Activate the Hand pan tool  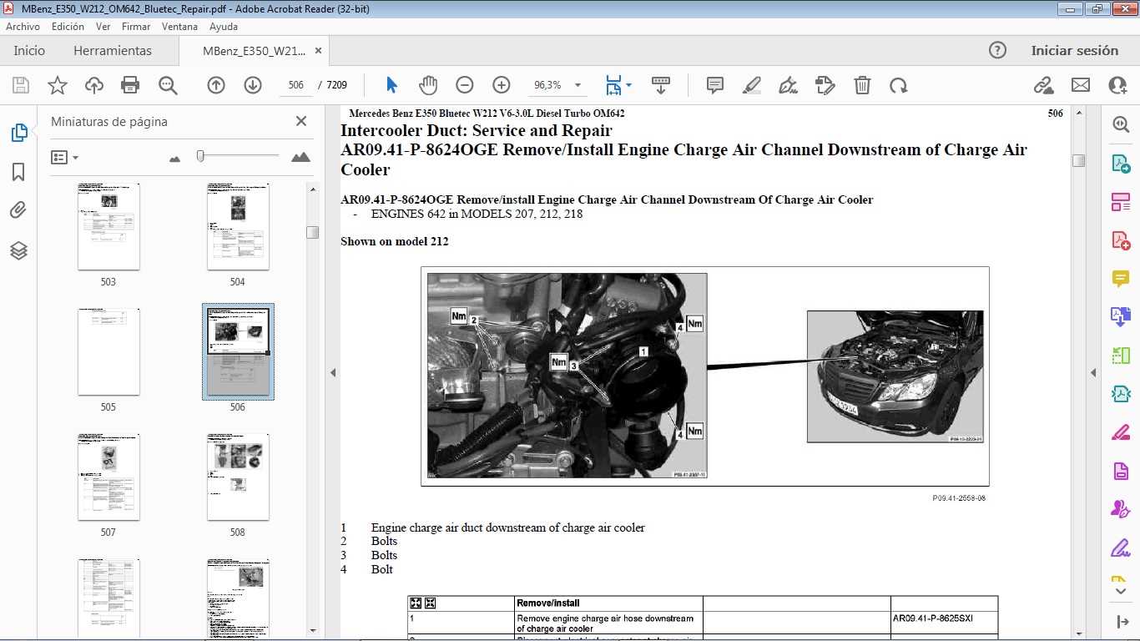[x=428, y=85]
